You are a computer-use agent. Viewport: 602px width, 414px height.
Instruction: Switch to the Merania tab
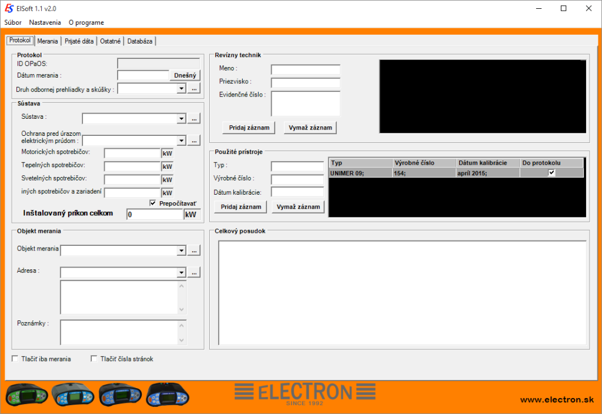(47, 41)
